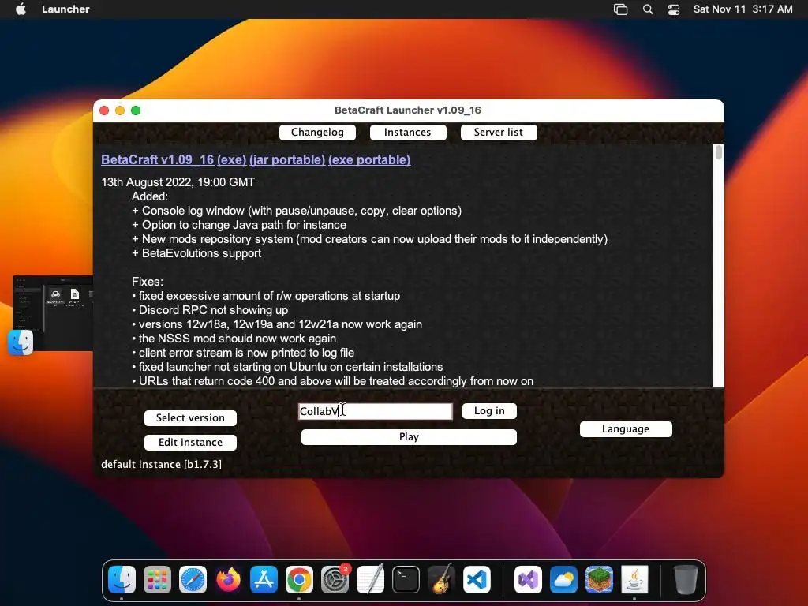Click the Log in button

[x=489, y=411]
